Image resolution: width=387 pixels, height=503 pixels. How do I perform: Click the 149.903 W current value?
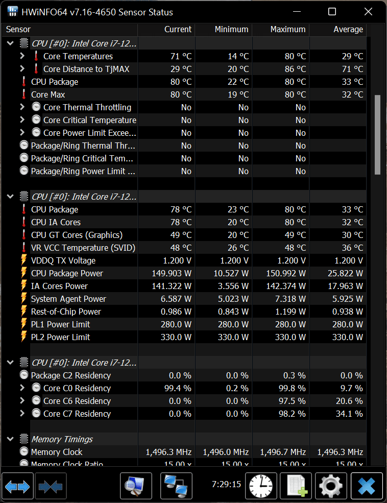(172, 273)
